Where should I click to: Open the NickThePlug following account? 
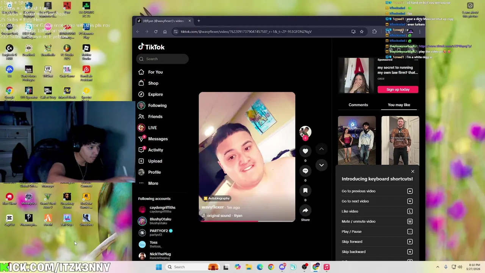(155, 256)
